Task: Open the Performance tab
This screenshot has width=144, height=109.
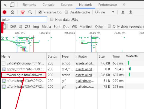Action: [108, 5]
